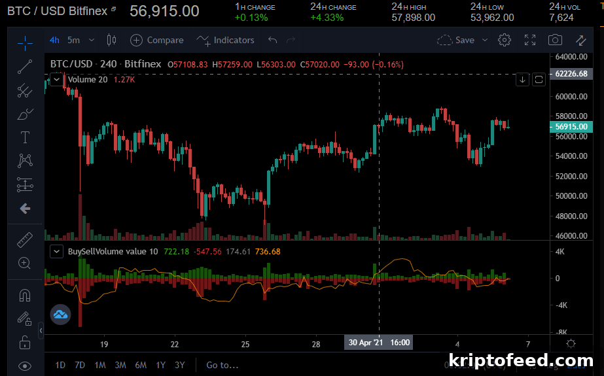Move pane down with arrow button

[x=522, y=80]
